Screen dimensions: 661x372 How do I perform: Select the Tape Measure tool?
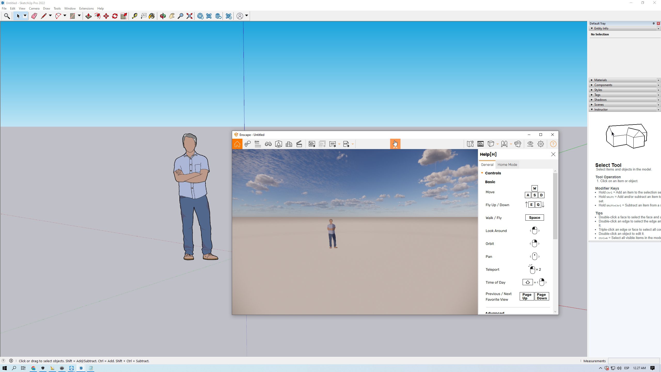[x=135, y=16]
